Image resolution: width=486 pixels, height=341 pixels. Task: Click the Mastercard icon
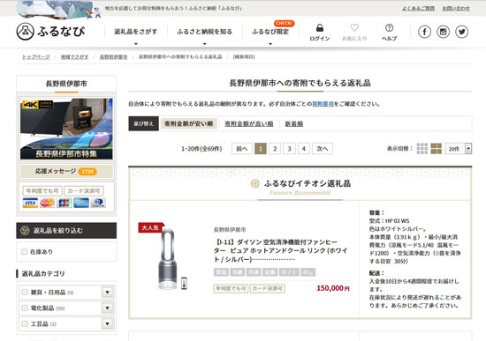click(x=47, y=203)
